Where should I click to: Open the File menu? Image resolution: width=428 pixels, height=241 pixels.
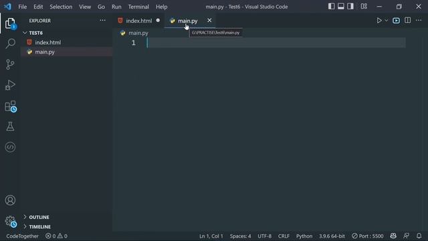[22, 7]
